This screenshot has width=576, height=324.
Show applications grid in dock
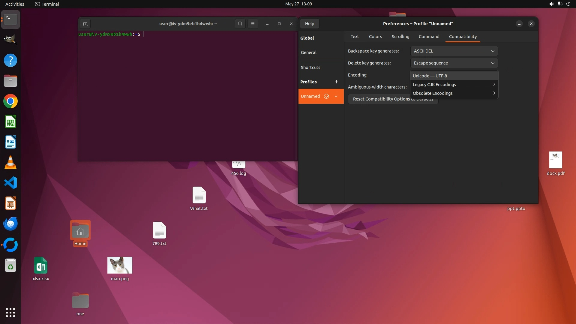10,312
